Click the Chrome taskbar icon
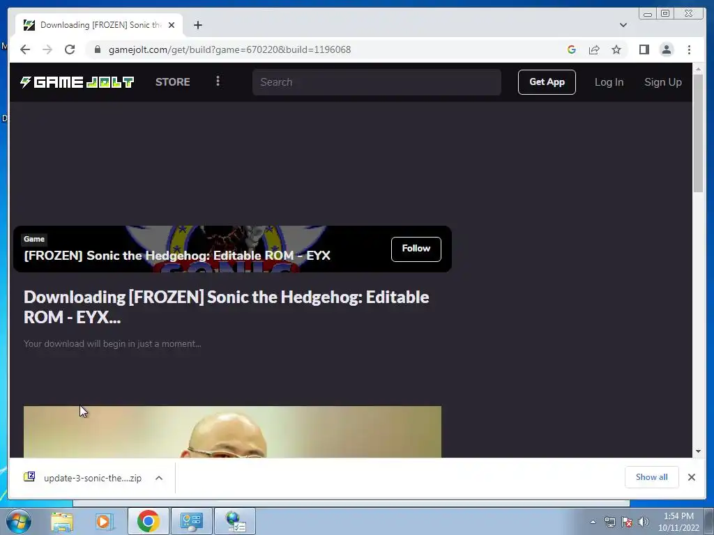 click(x=149, y=521)
